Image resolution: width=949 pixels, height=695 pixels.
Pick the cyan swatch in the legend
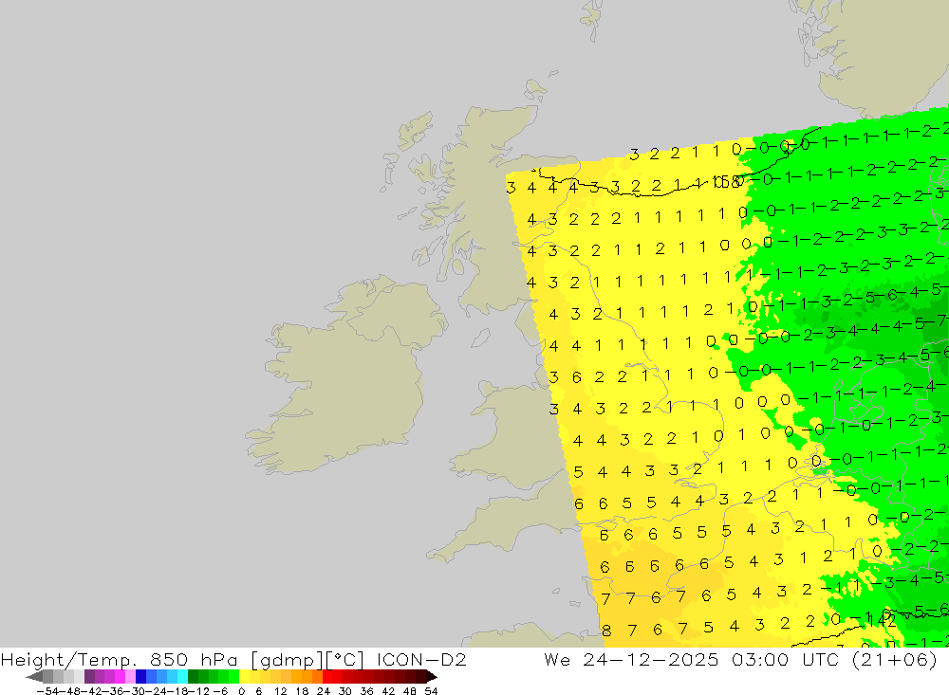pos(182,677)
